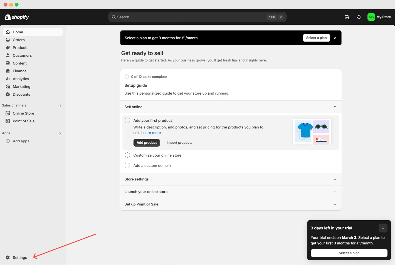Select Orders in the sidebar
The height and width of the screenshot is (265, 395).
[19, 40]
